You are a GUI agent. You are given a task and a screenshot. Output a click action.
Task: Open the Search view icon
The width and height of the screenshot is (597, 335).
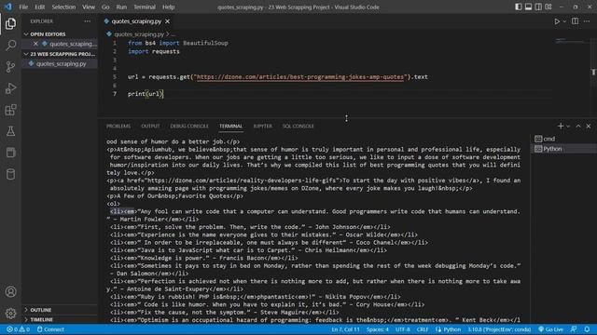pos(10,46)
